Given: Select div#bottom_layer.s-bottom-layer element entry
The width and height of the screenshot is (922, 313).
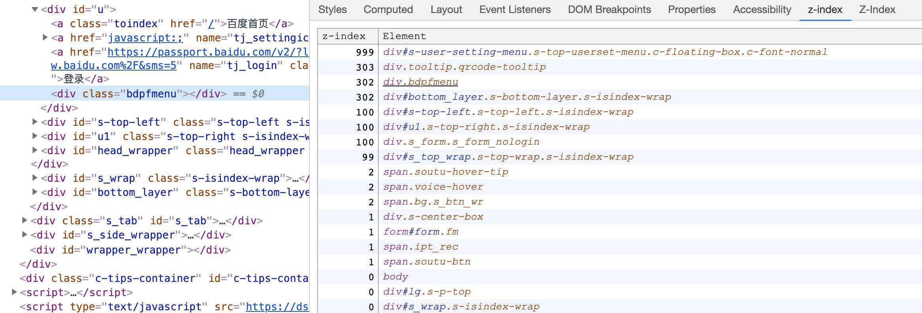Looking at the screenshot, I should pos(527,97).
